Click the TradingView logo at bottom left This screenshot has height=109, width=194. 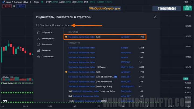[5, 102]
